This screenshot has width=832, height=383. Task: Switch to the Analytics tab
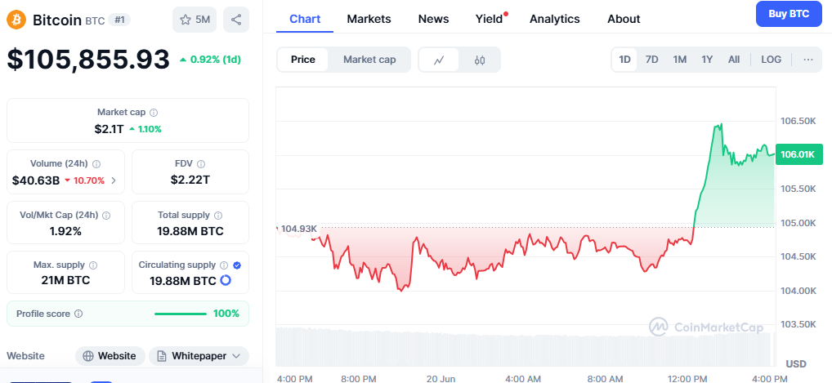coord(554,19)
